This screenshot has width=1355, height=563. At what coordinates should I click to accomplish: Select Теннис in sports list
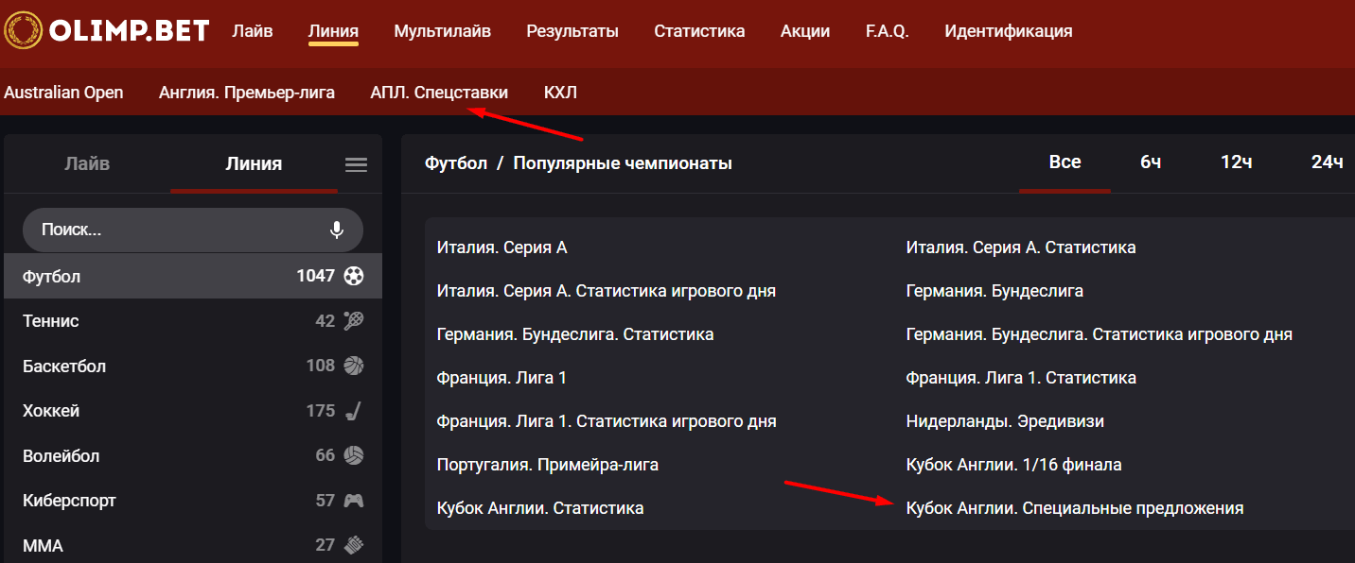(x=193, y=321)
